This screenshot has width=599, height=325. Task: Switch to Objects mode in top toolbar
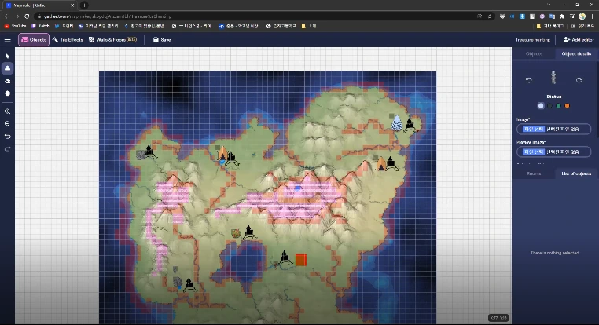pos(34,40)
